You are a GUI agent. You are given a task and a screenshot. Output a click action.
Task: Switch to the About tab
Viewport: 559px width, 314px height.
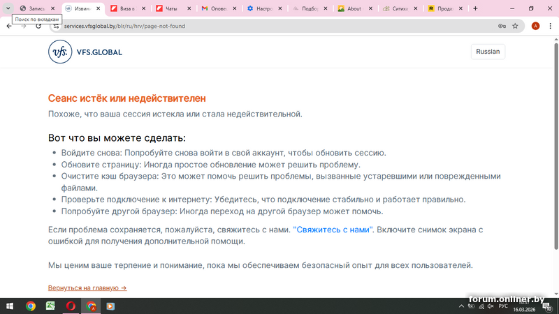(355, 8)
